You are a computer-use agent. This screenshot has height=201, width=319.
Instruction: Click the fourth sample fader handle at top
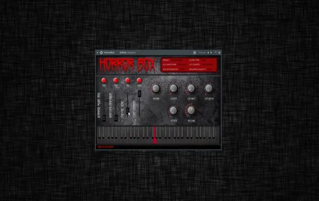tap(139, 93)
